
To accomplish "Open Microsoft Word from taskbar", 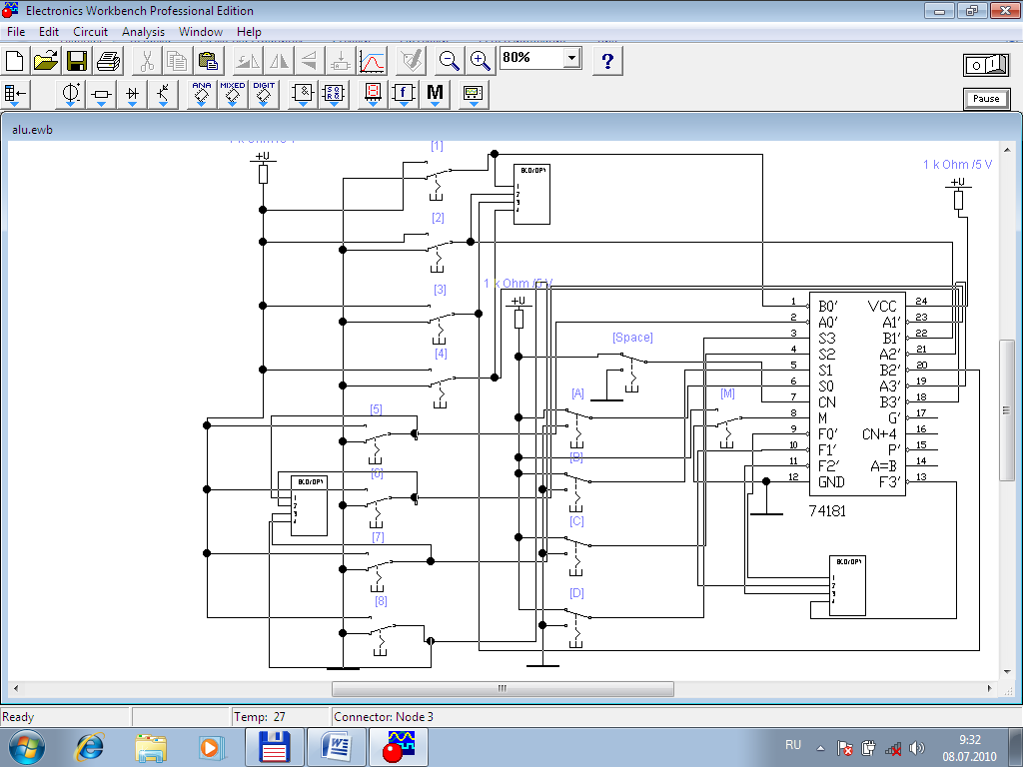I will [336, 747].
